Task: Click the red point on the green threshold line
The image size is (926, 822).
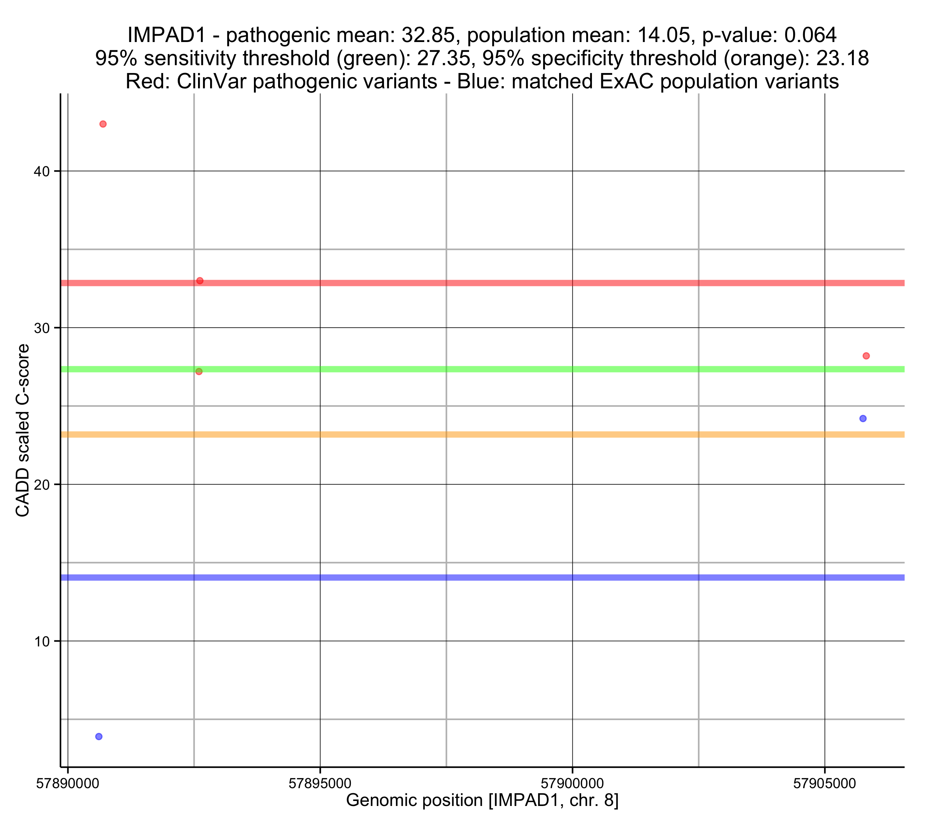Action: tap(199, 371)
